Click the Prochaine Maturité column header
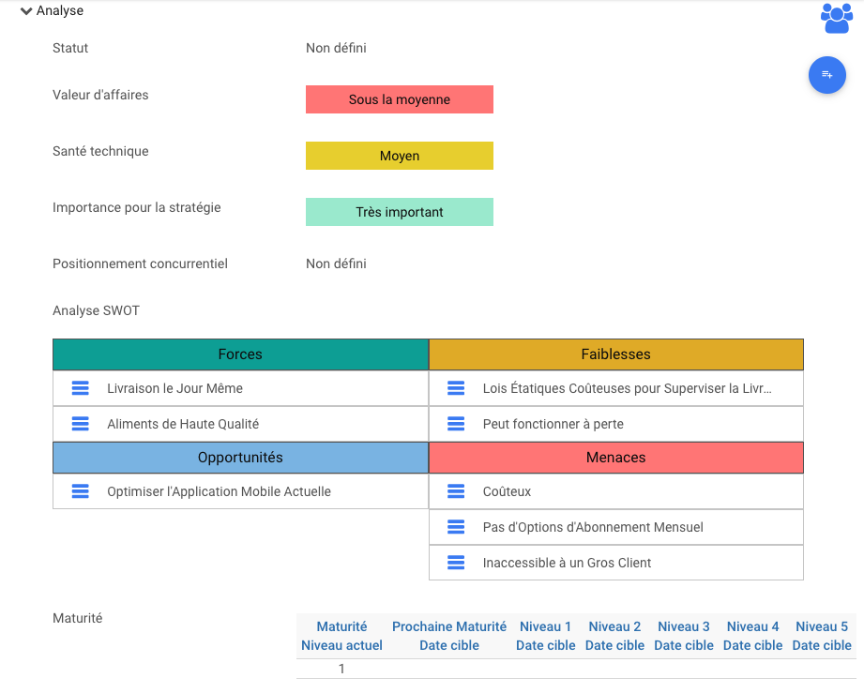This screenshot has width=864, height=693. [449, 636]
